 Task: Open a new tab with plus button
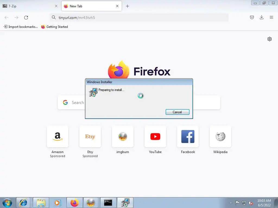pyautogui.click(x=127, y=6)
